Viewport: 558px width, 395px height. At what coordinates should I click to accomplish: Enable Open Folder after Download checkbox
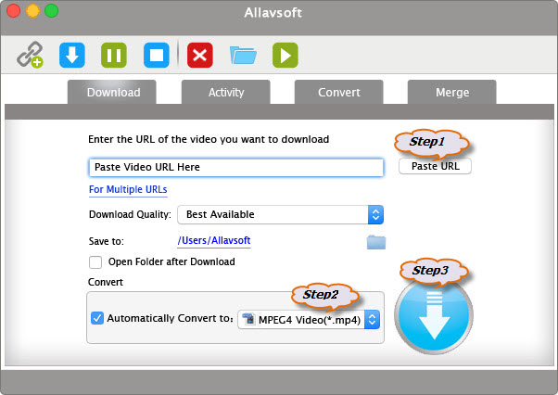tap(95, 262)
